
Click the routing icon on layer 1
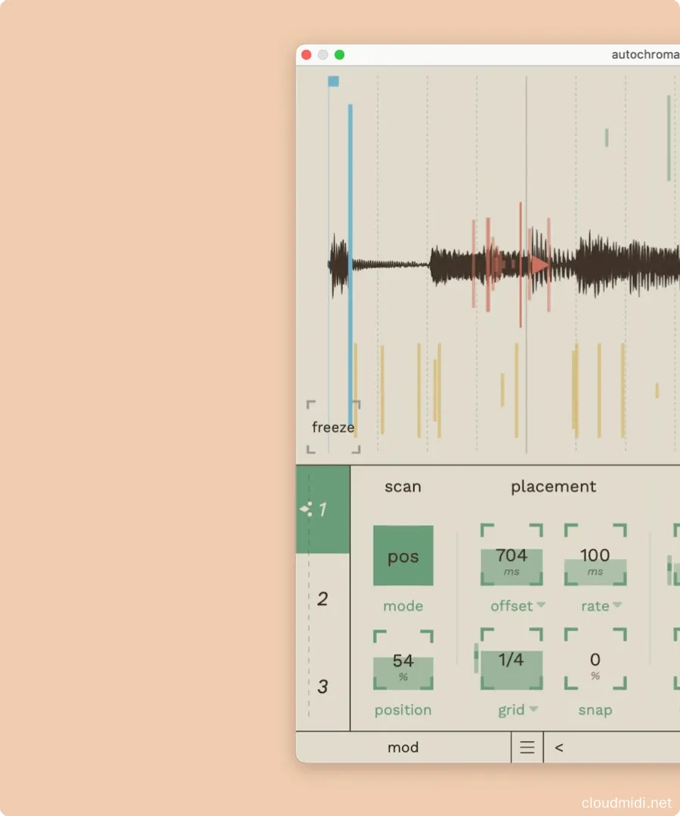306,509
